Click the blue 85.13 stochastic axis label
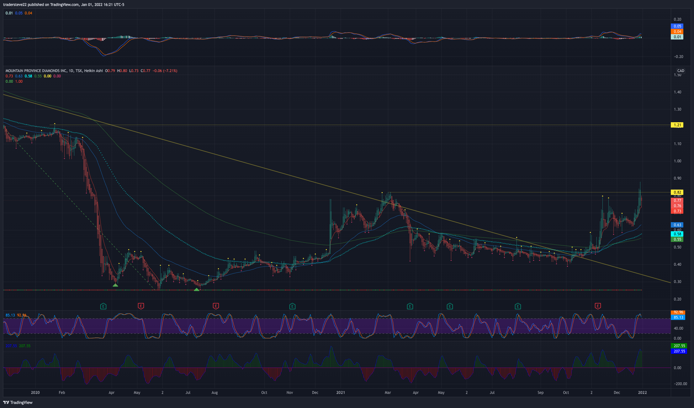Image resolution: width=694 pixels, height=408 pixels. [678, 317]
